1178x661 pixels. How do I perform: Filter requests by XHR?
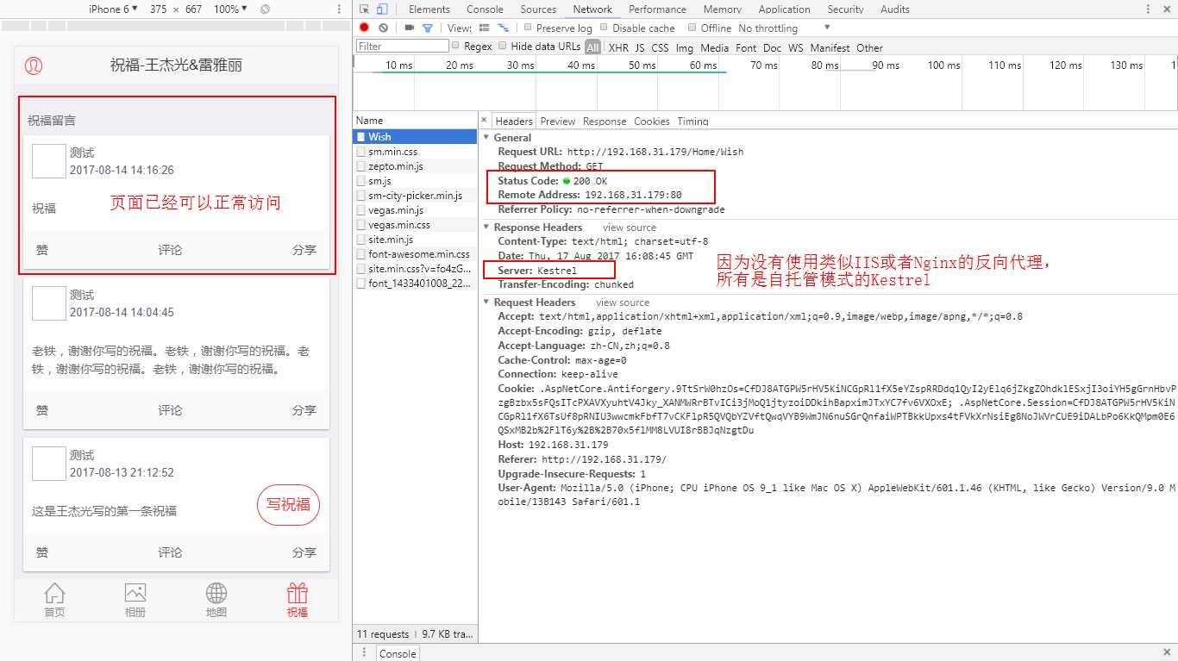click(x=618, y=47)
